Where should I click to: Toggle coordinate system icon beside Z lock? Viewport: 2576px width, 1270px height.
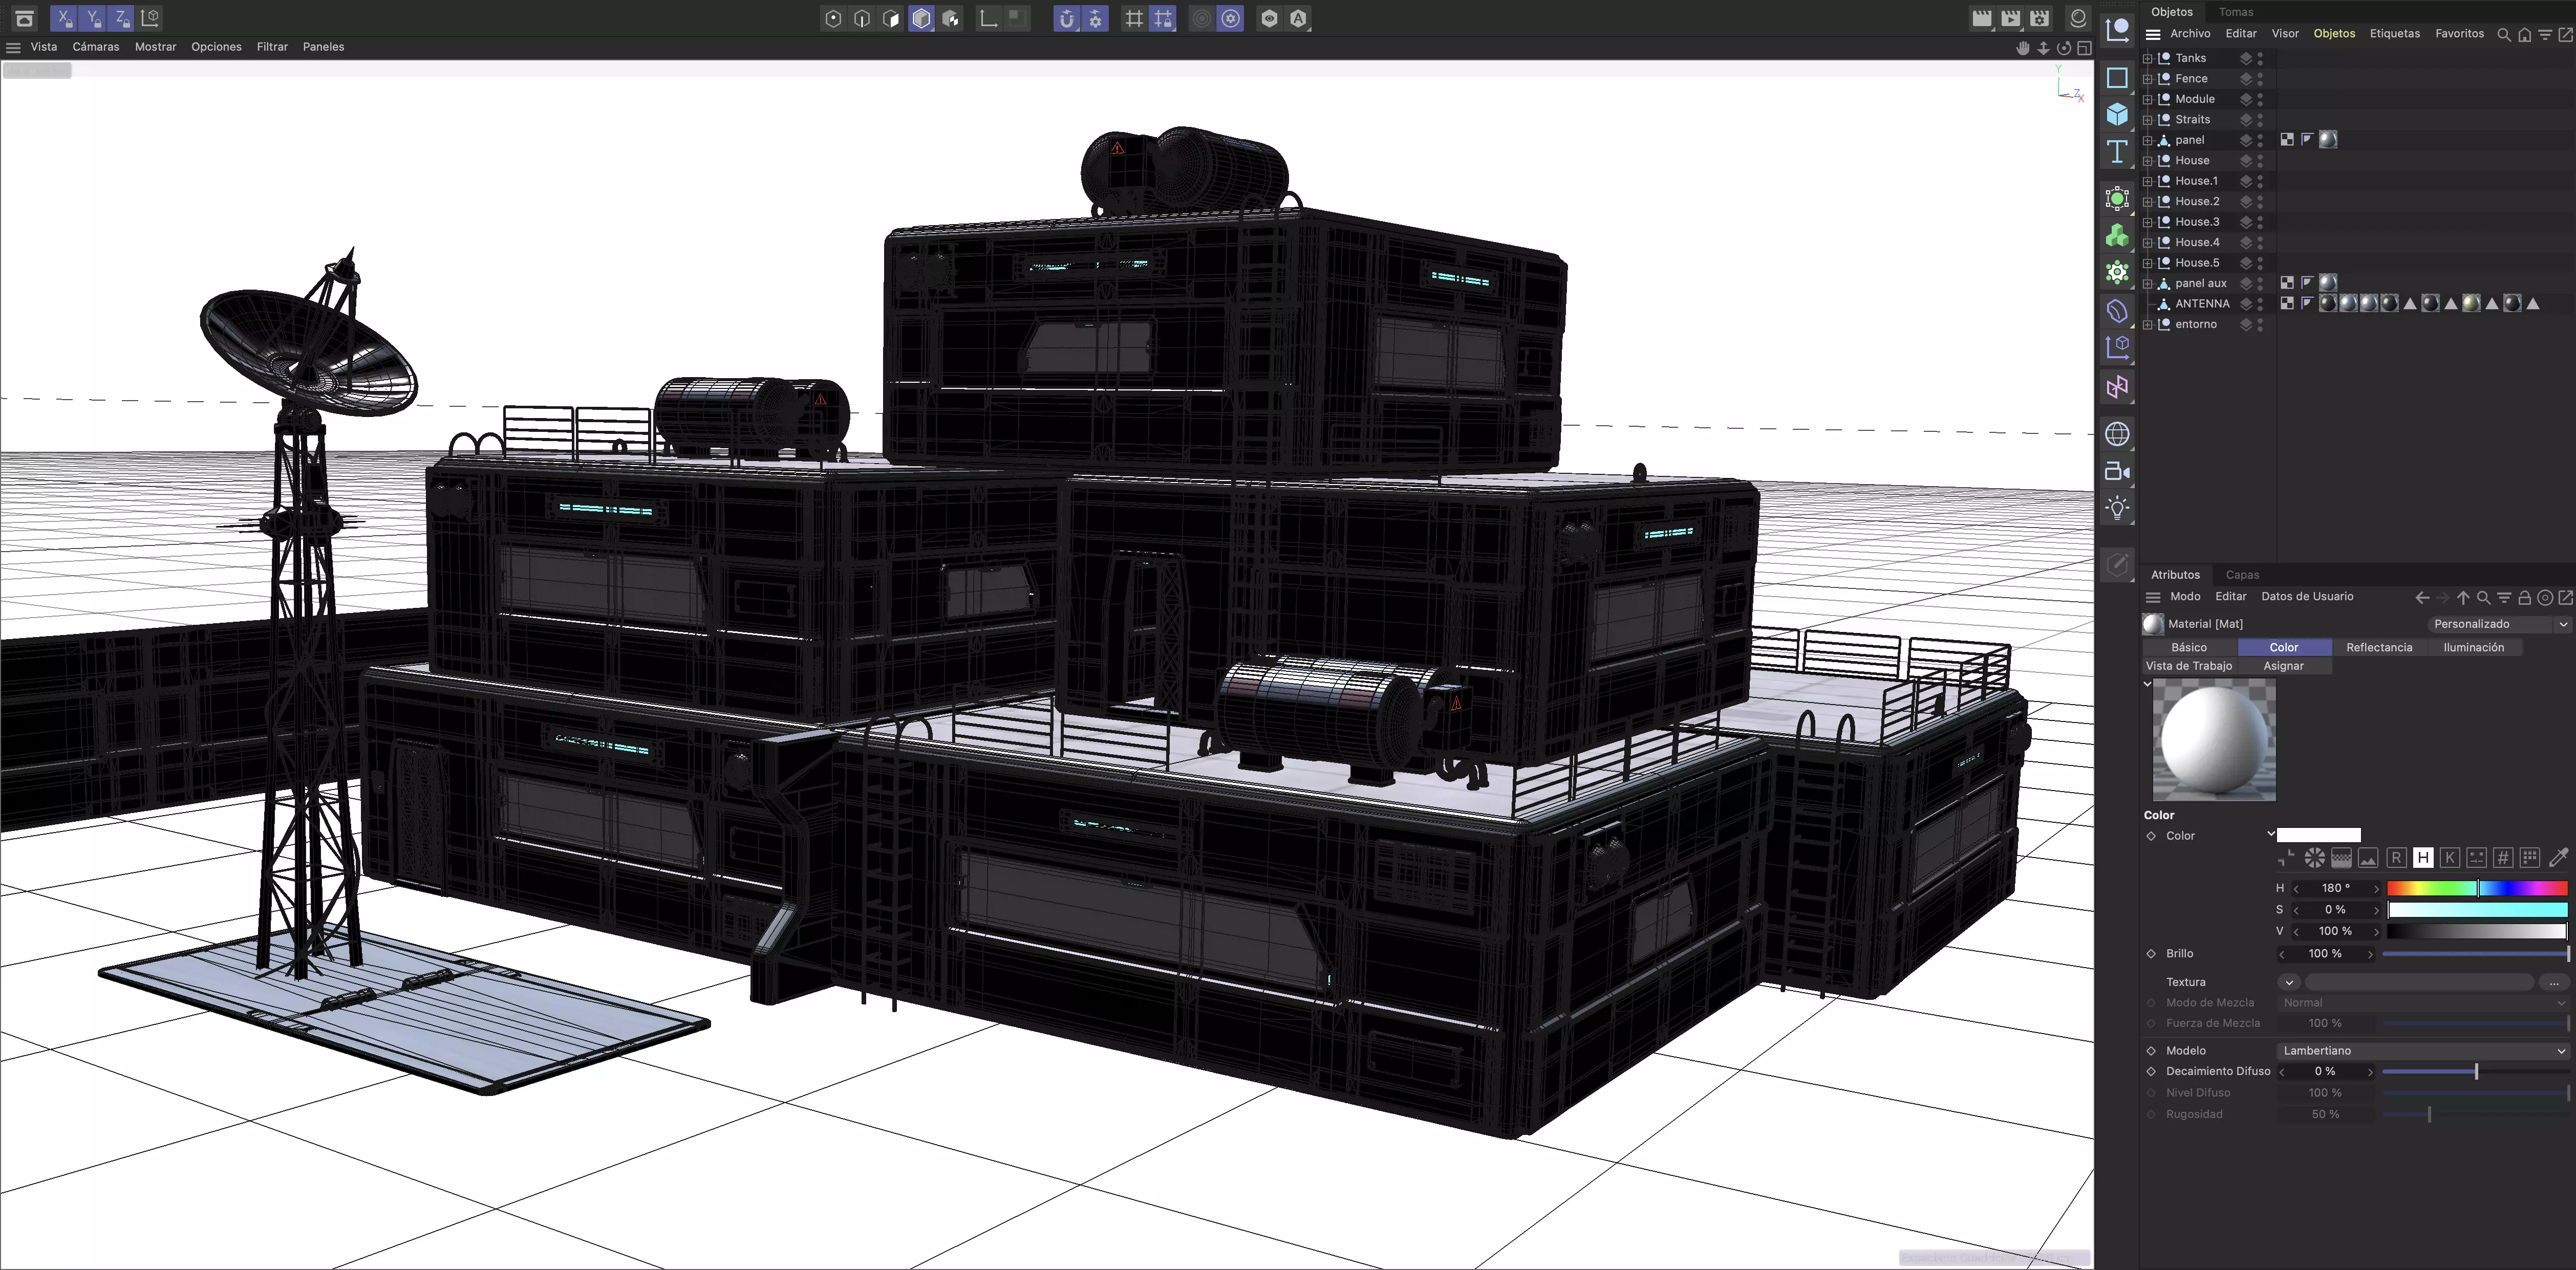[x=150, y=18]
